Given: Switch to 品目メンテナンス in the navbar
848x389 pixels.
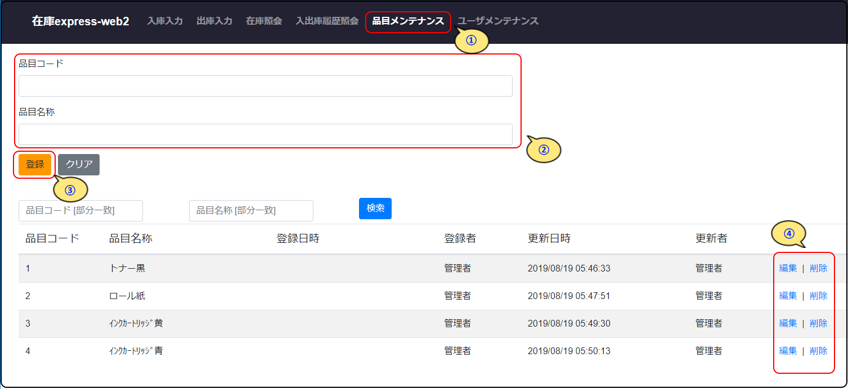Looking at the screenshot, I should [x=408, y=21].
